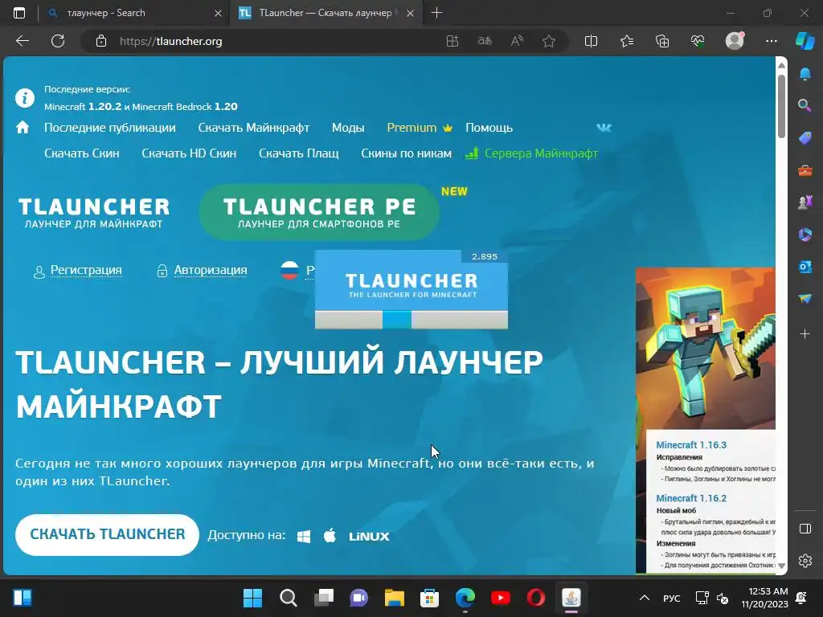Open Games chess icon in sidebar
The image size is (823, 617).
pyautogui.click(x=805, y=202)
